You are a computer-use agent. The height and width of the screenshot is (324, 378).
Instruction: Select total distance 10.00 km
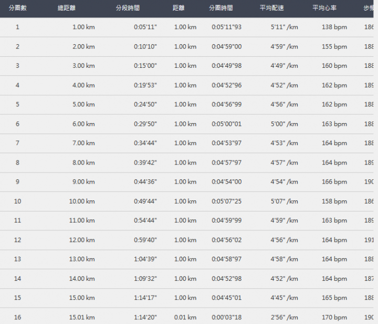[82, 201]
